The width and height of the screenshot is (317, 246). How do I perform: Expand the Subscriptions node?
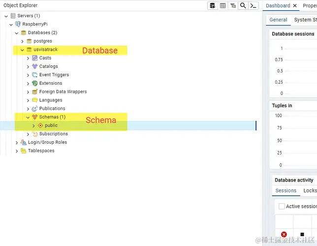pyautogui.click(x=28, y=134)
